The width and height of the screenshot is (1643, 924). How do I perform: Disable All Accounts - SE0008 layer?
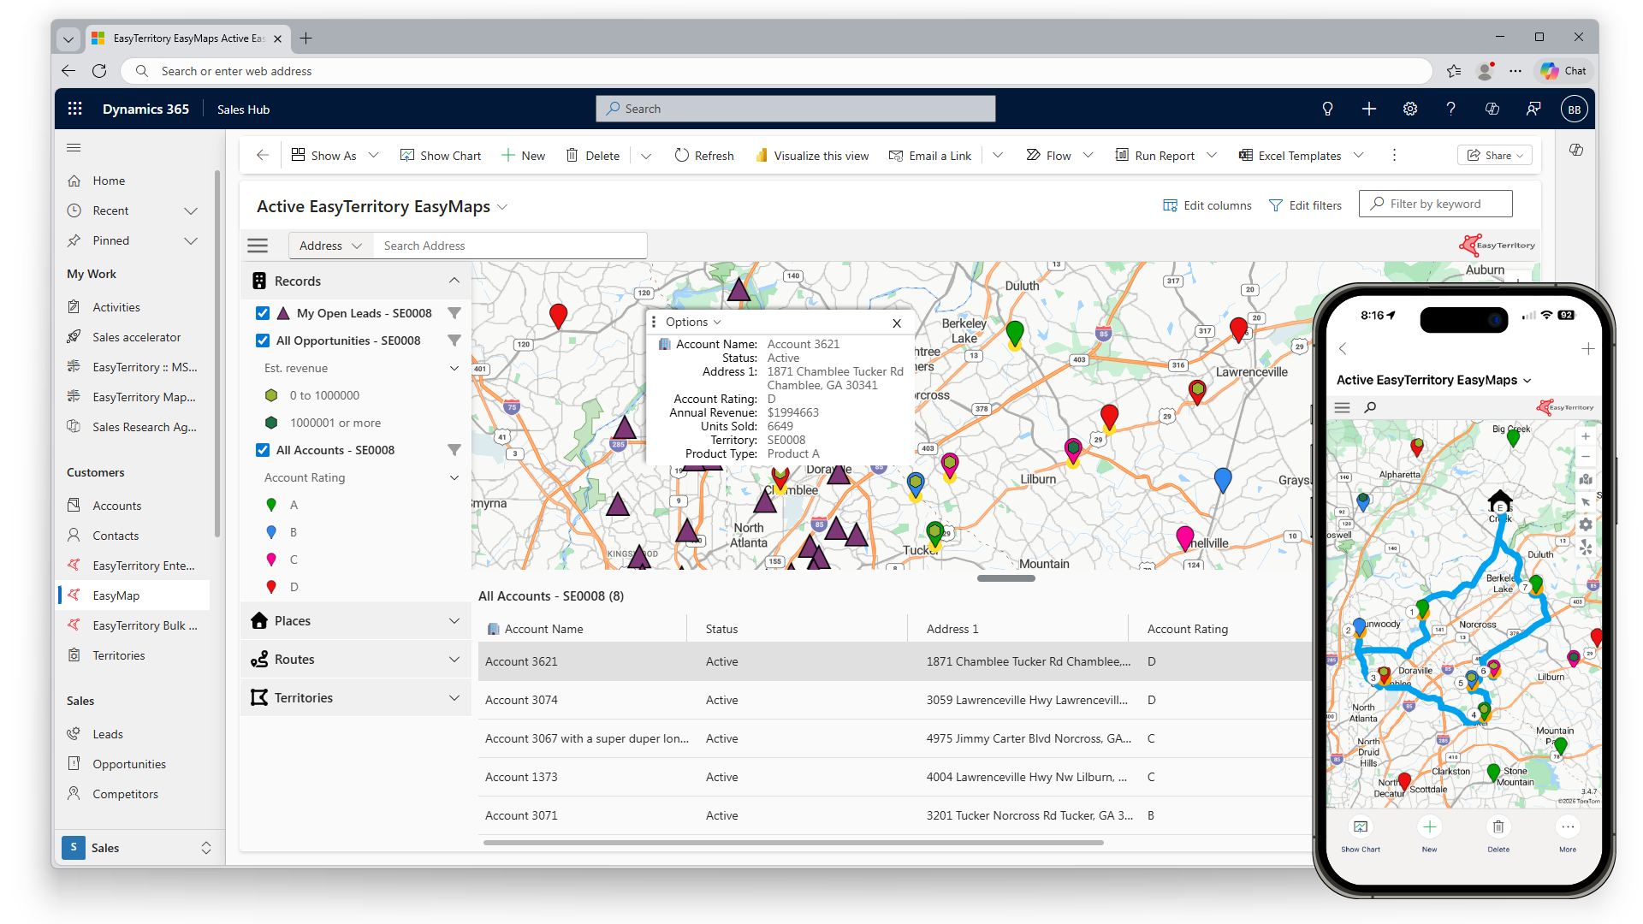[263, 450]
